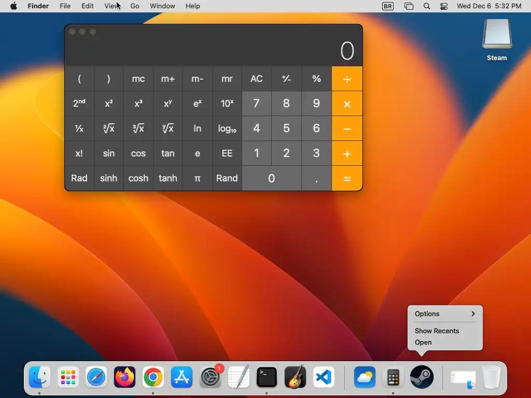Click the 5 digit key
The height and width of the screenshot is (398, 531).
pos(286,129)
